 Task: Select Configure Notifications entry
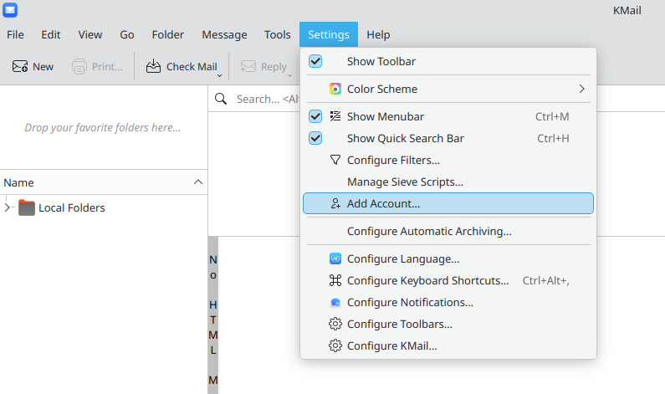(448, 302)
